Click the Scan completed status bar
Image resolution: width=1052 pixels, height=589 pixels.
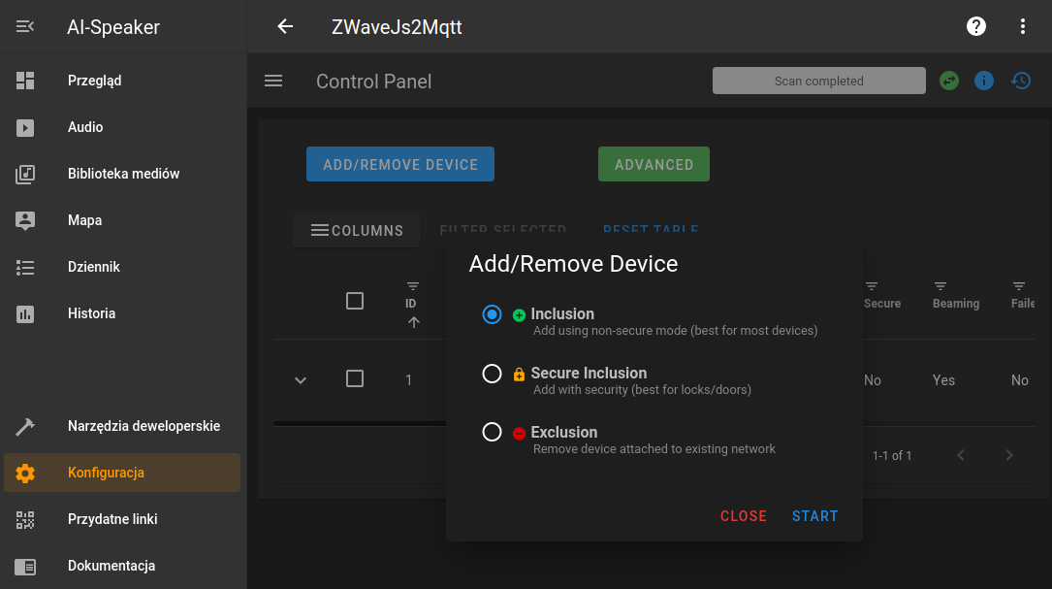[x=819, y=81]
